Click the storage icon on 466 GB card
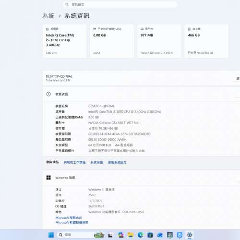 [x=189, y=29]
